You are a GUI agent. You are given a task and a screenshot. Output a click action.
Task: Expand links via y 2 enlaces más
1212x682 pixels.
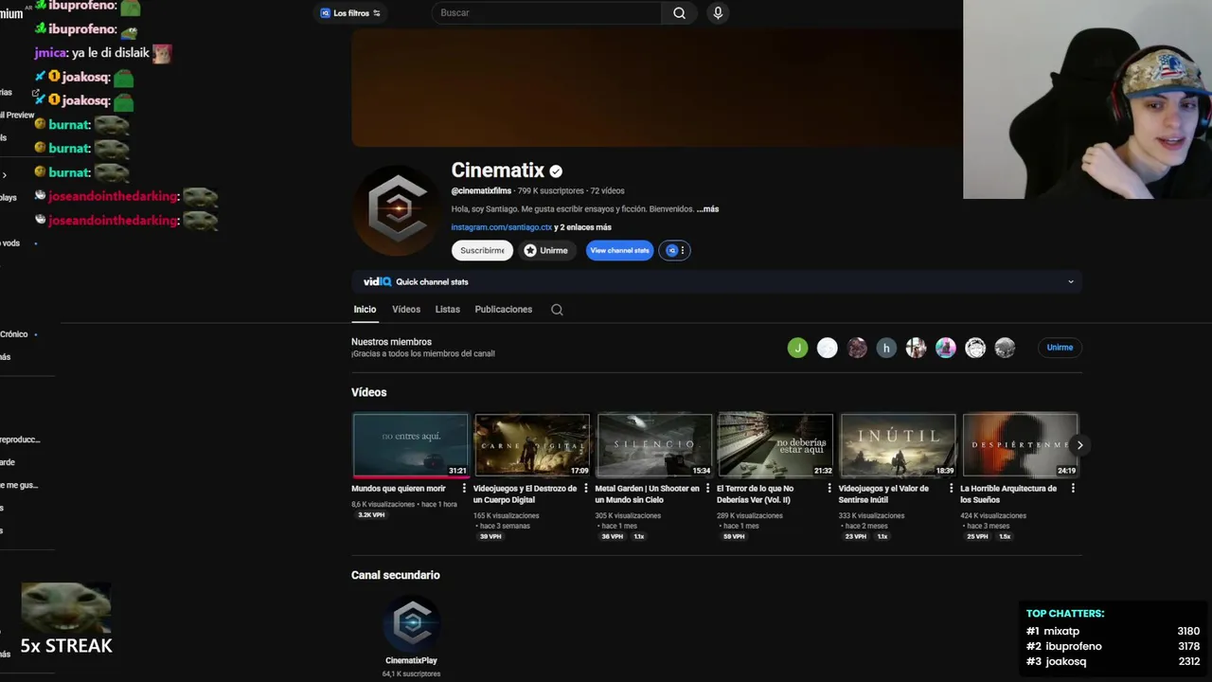[582, 227]
